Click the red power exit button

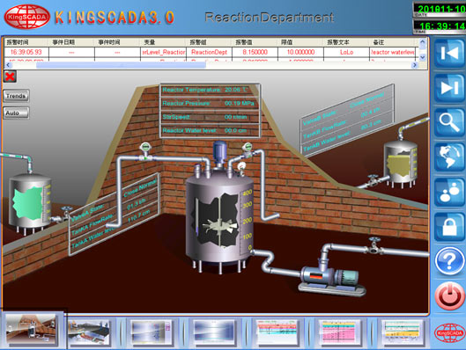click(449, 296)
